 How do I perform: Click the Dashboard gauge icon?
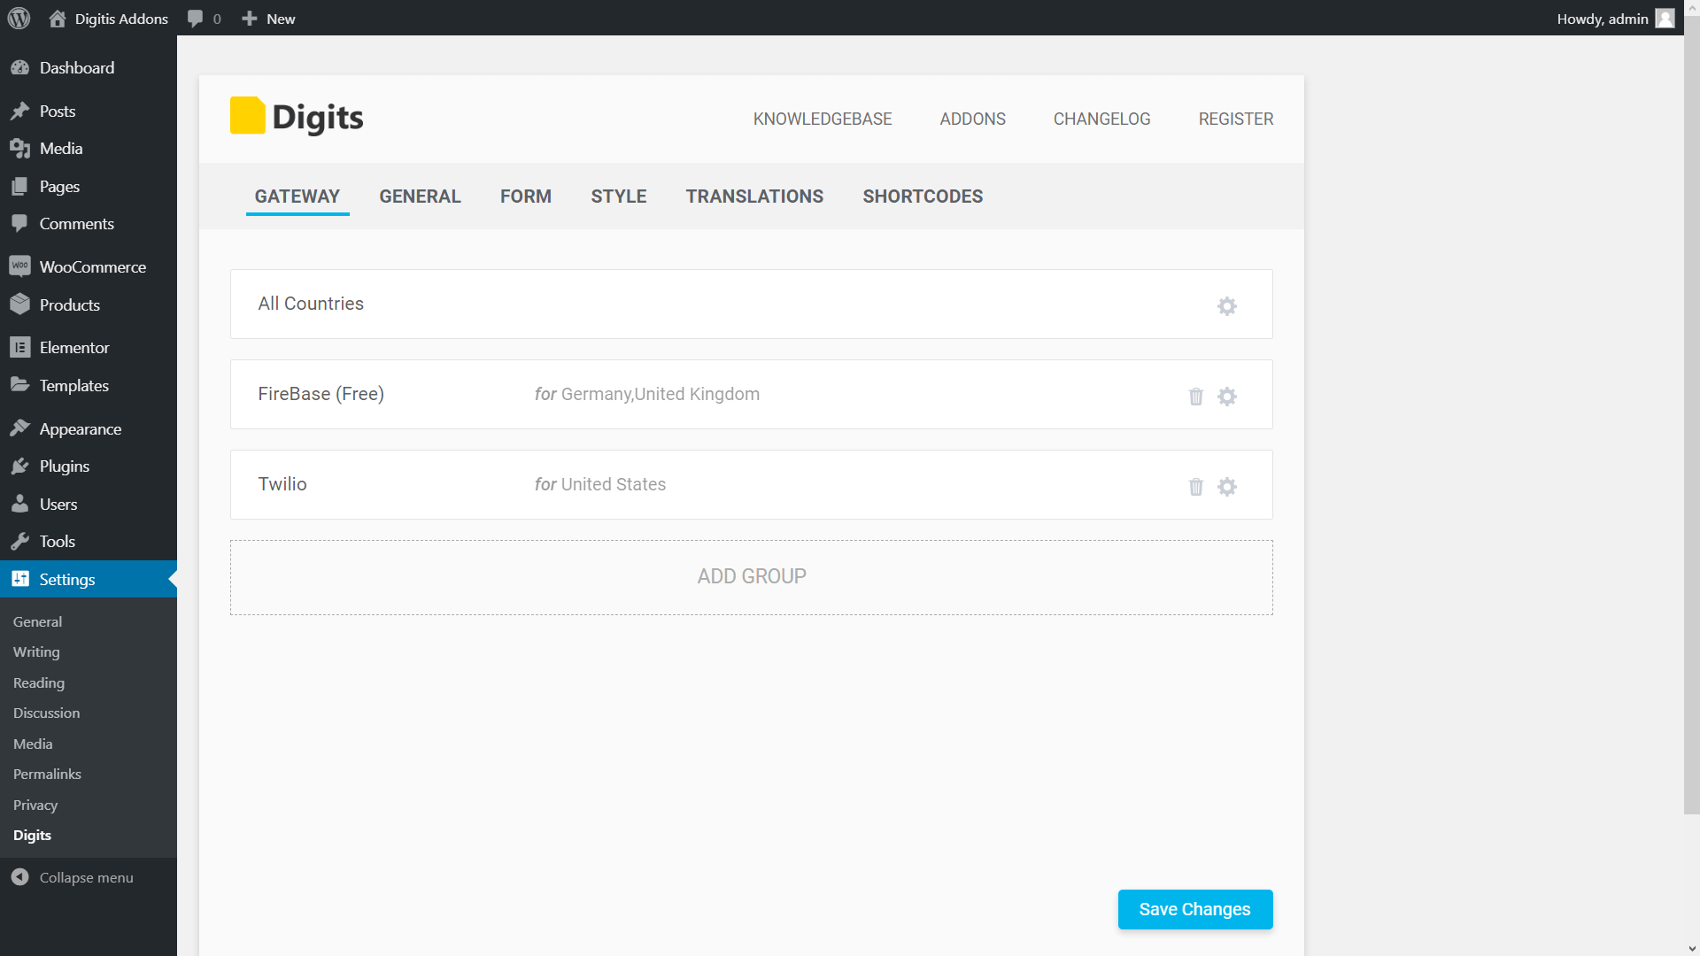tap(19, 68)
